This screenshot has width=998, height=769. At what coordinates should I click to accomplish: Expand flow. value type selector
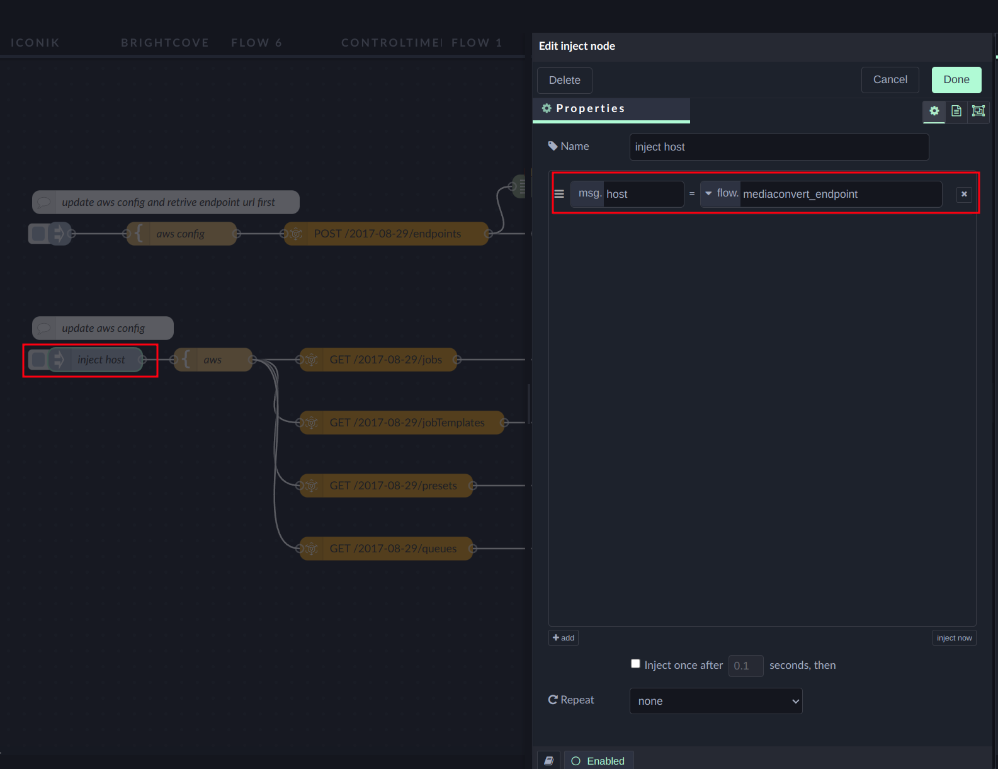(720, 194)
